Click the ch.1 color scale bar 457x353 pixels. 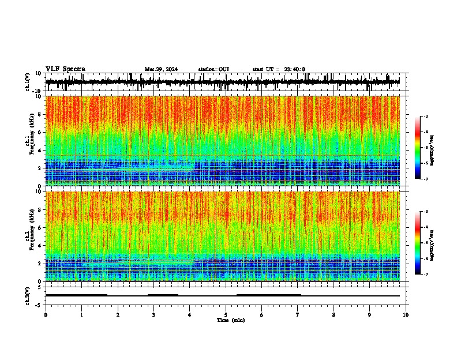pyautogui.click(x=418, y=148)
